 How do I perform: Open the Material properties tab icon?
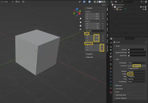pyautogui.click(x=111, y=88)
